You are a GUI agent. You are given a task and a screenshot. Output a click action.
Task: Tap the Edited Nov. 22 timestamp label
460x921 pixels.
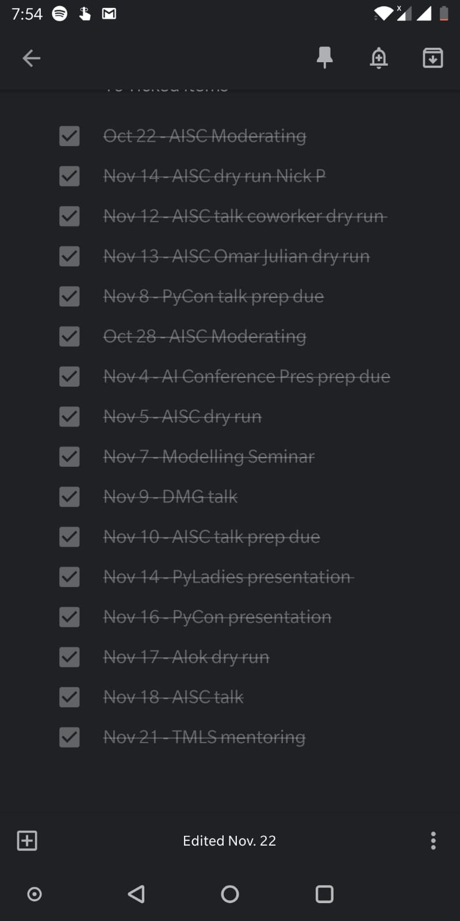point(229,841)
